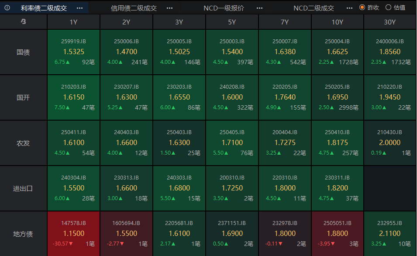Open the more options dots after NCD二级成交

click(349, 8)
